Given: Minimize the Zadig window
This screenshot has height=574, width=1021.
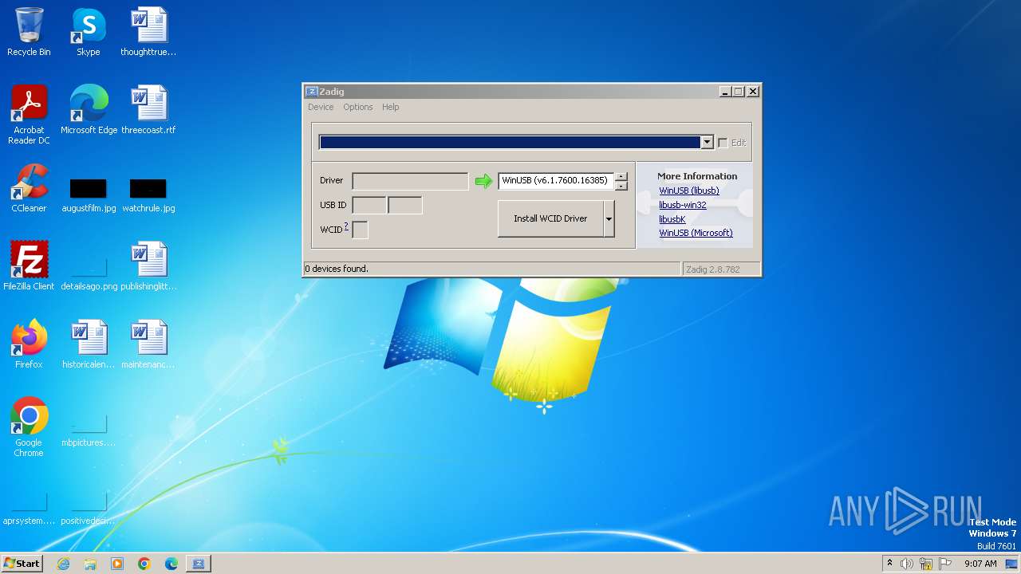Looking at the screenshot, I should click(725, 92).
